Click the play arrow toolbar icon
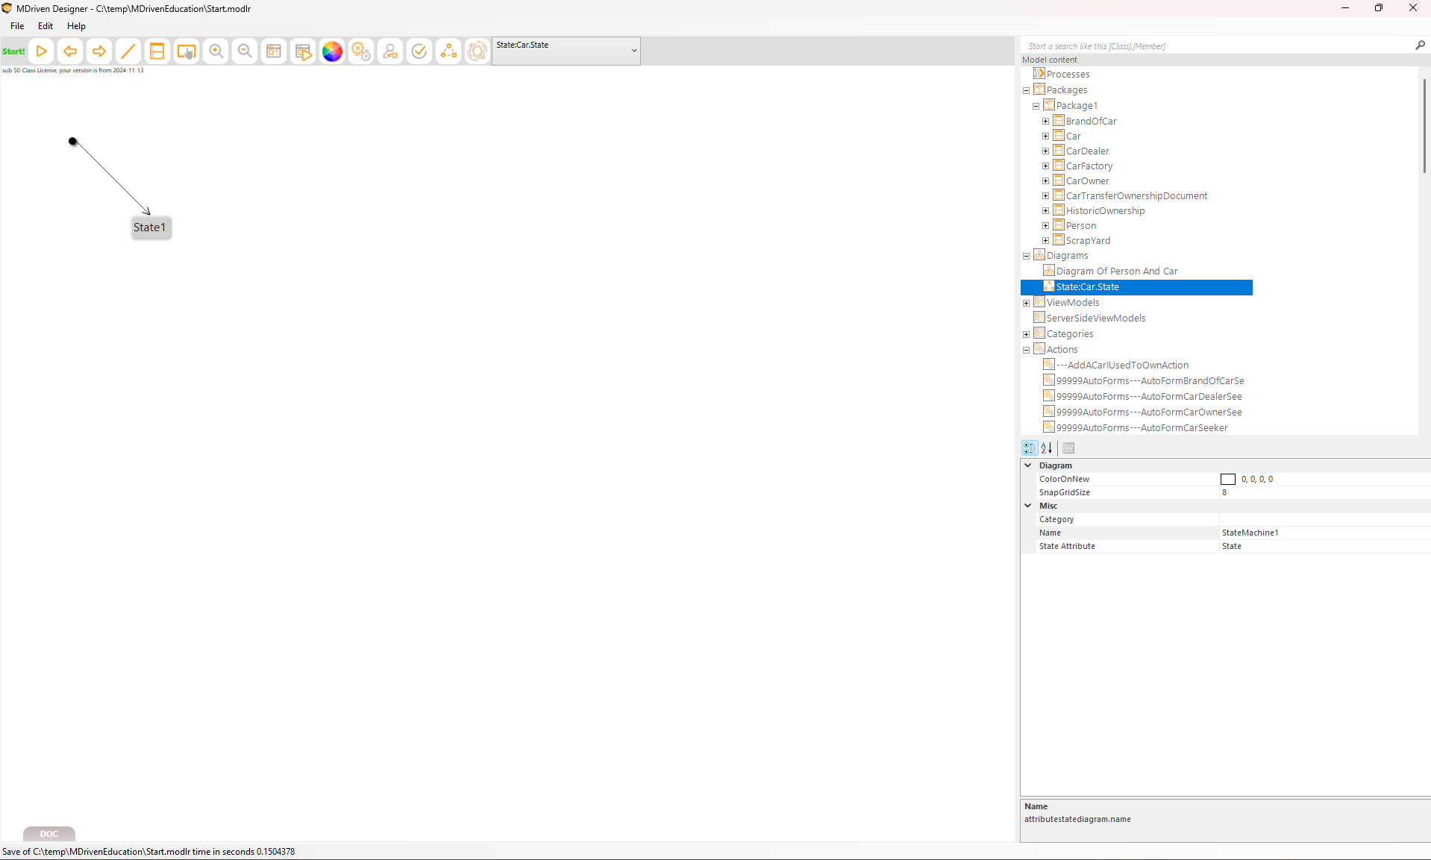Image resolution: width=1431 pixels, height=860 pixels. tap(42, 51)
